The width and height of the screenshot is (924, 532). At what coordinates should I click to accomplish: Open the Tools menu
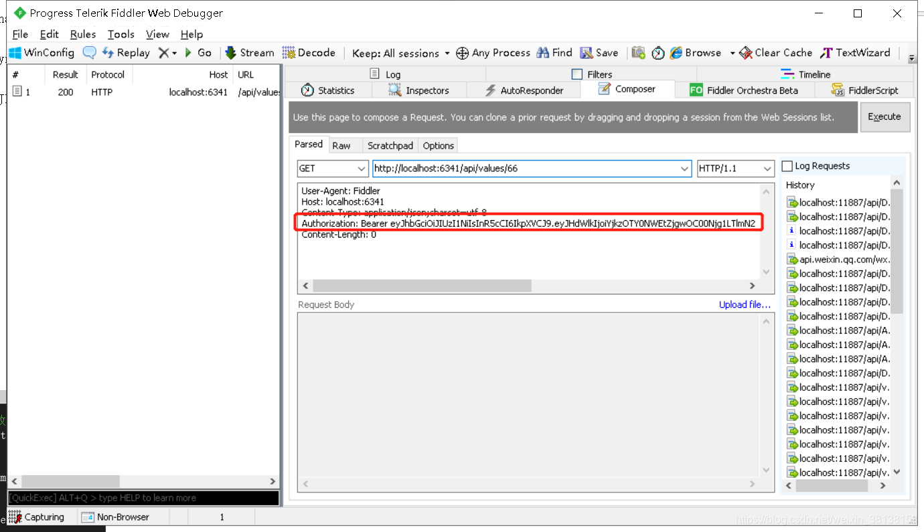[x=121, y=34]
